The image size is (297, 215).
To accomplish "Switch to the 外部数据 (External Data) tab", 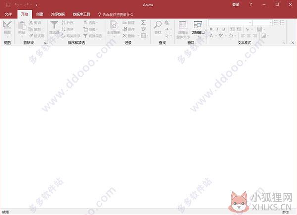I will click(x=58, y=14).
